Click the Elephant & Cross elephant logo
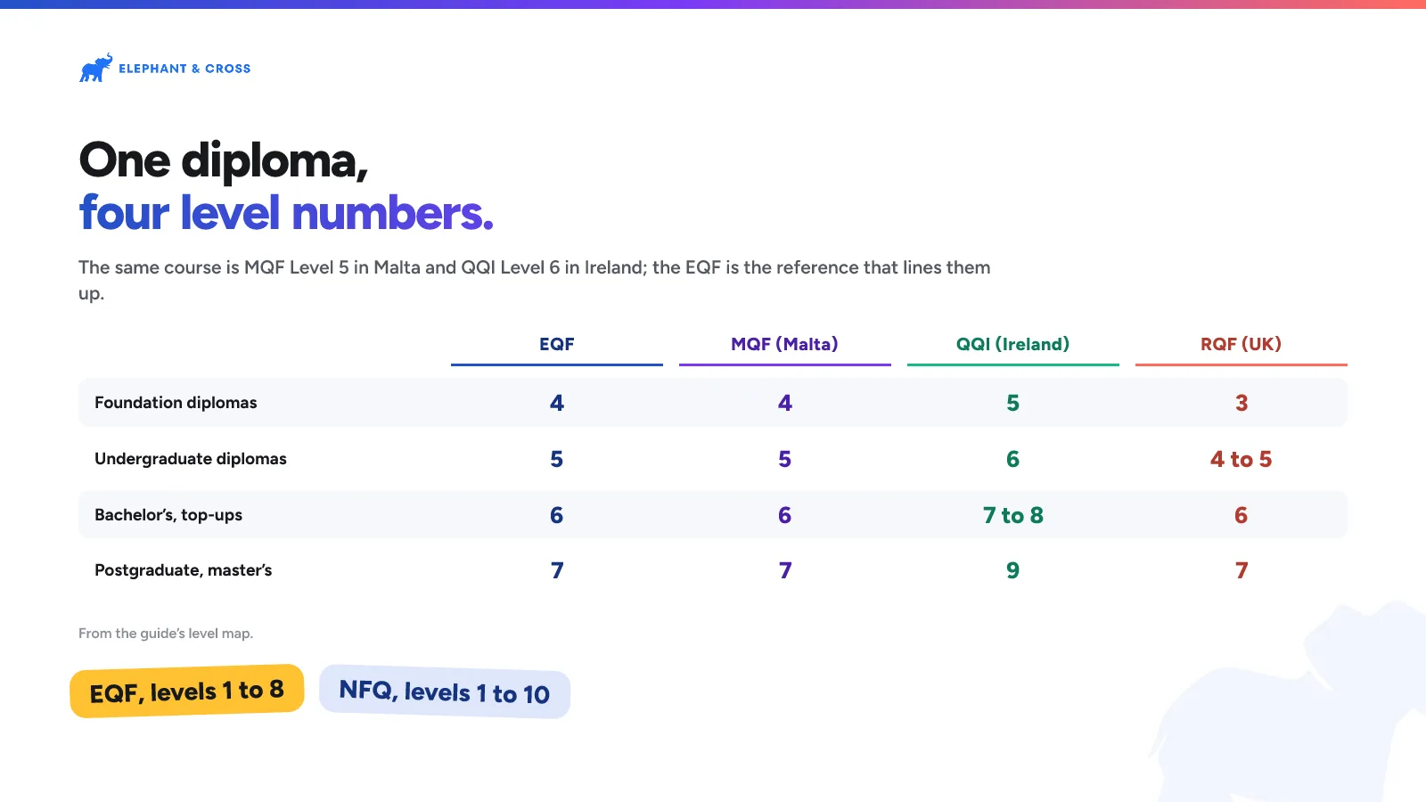 pos(96,68)
